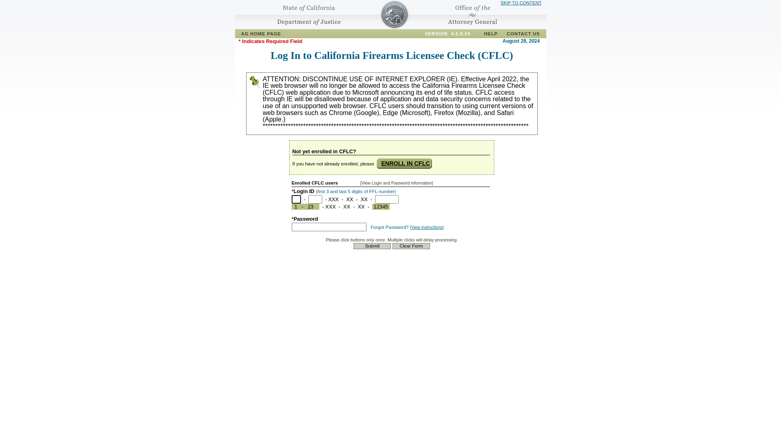Click the Login ID last 5 digits input field

point(386,199)
